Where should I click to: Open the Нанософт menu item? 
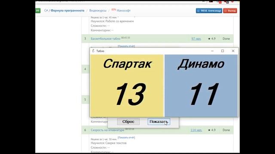click(123, 10)
